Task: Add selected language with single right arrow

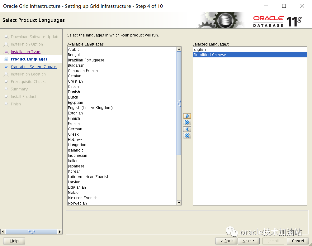Action: coord(187,116)
